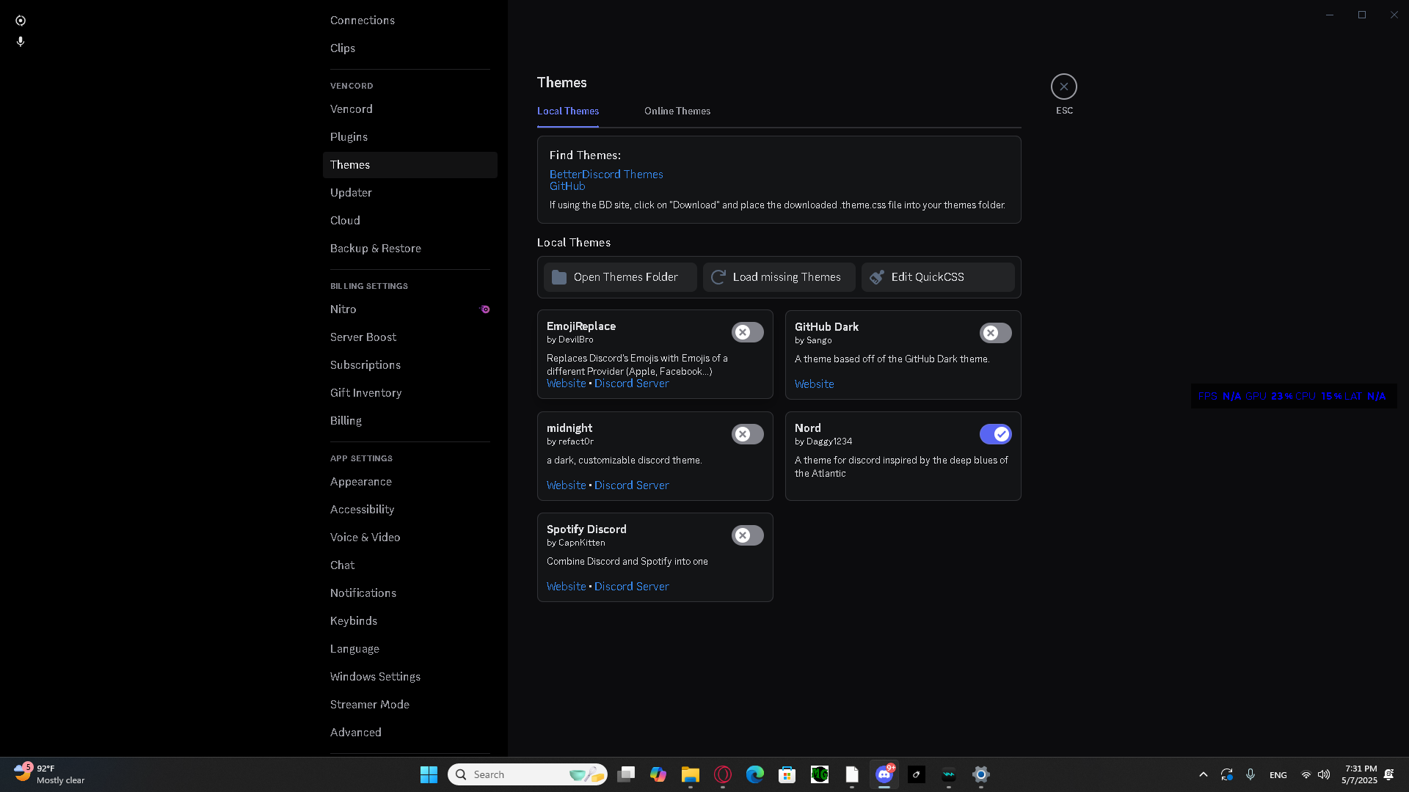Click the system tray overflow chevron
1409x792 pixels.
1203,774
